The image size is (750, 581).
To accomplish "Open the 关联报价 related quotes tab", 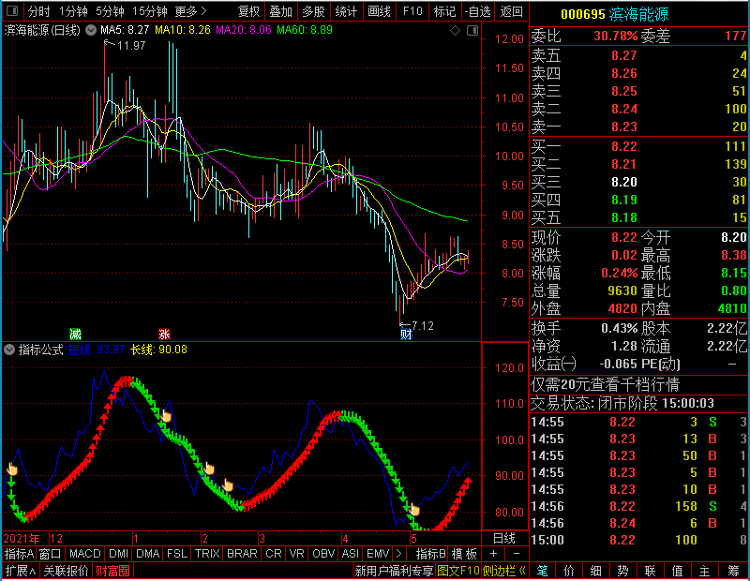I will point(66,571).
